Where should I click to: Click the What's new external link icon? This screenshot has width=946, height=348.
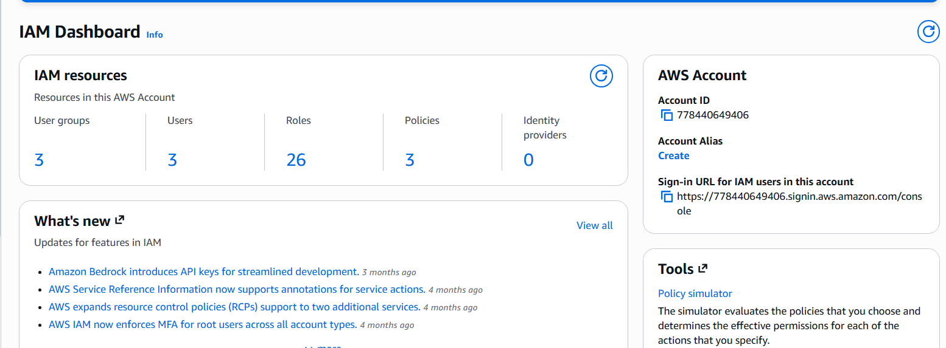pyautogui.click(x=120, y=220)
